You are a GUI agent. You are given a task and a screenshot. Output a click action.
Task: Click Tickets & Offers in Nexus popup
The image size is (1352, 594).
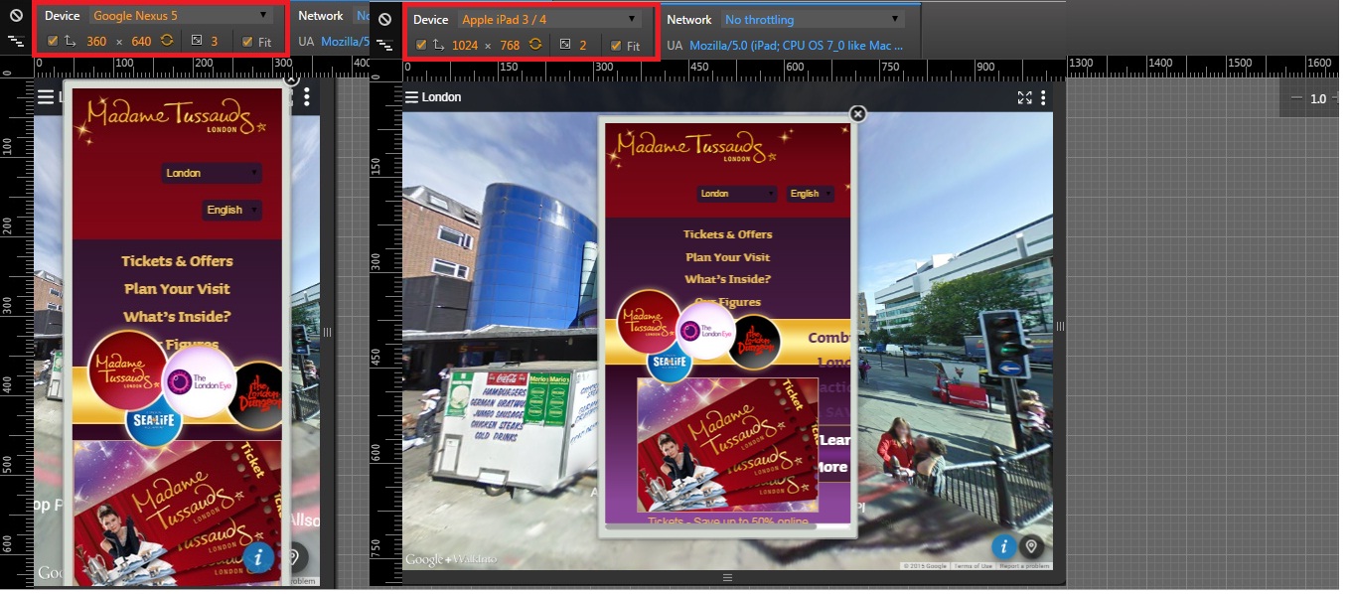pos(177,261)
